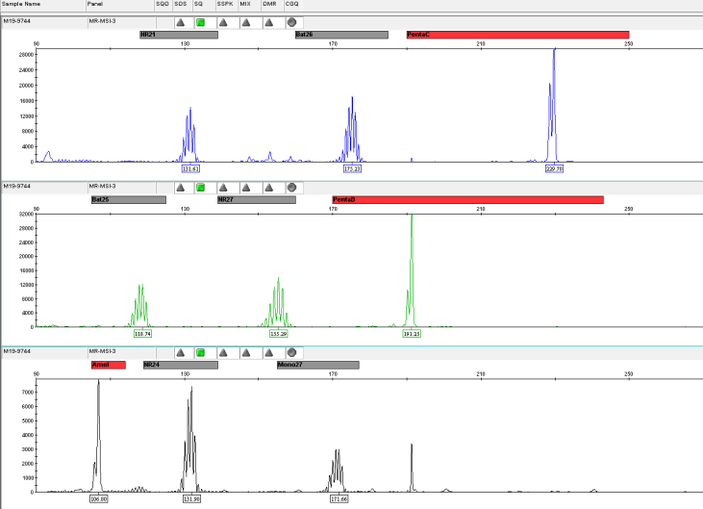Select the NR21 marker bar
This screenshot has height=509, width=703.
click(178, 35)
